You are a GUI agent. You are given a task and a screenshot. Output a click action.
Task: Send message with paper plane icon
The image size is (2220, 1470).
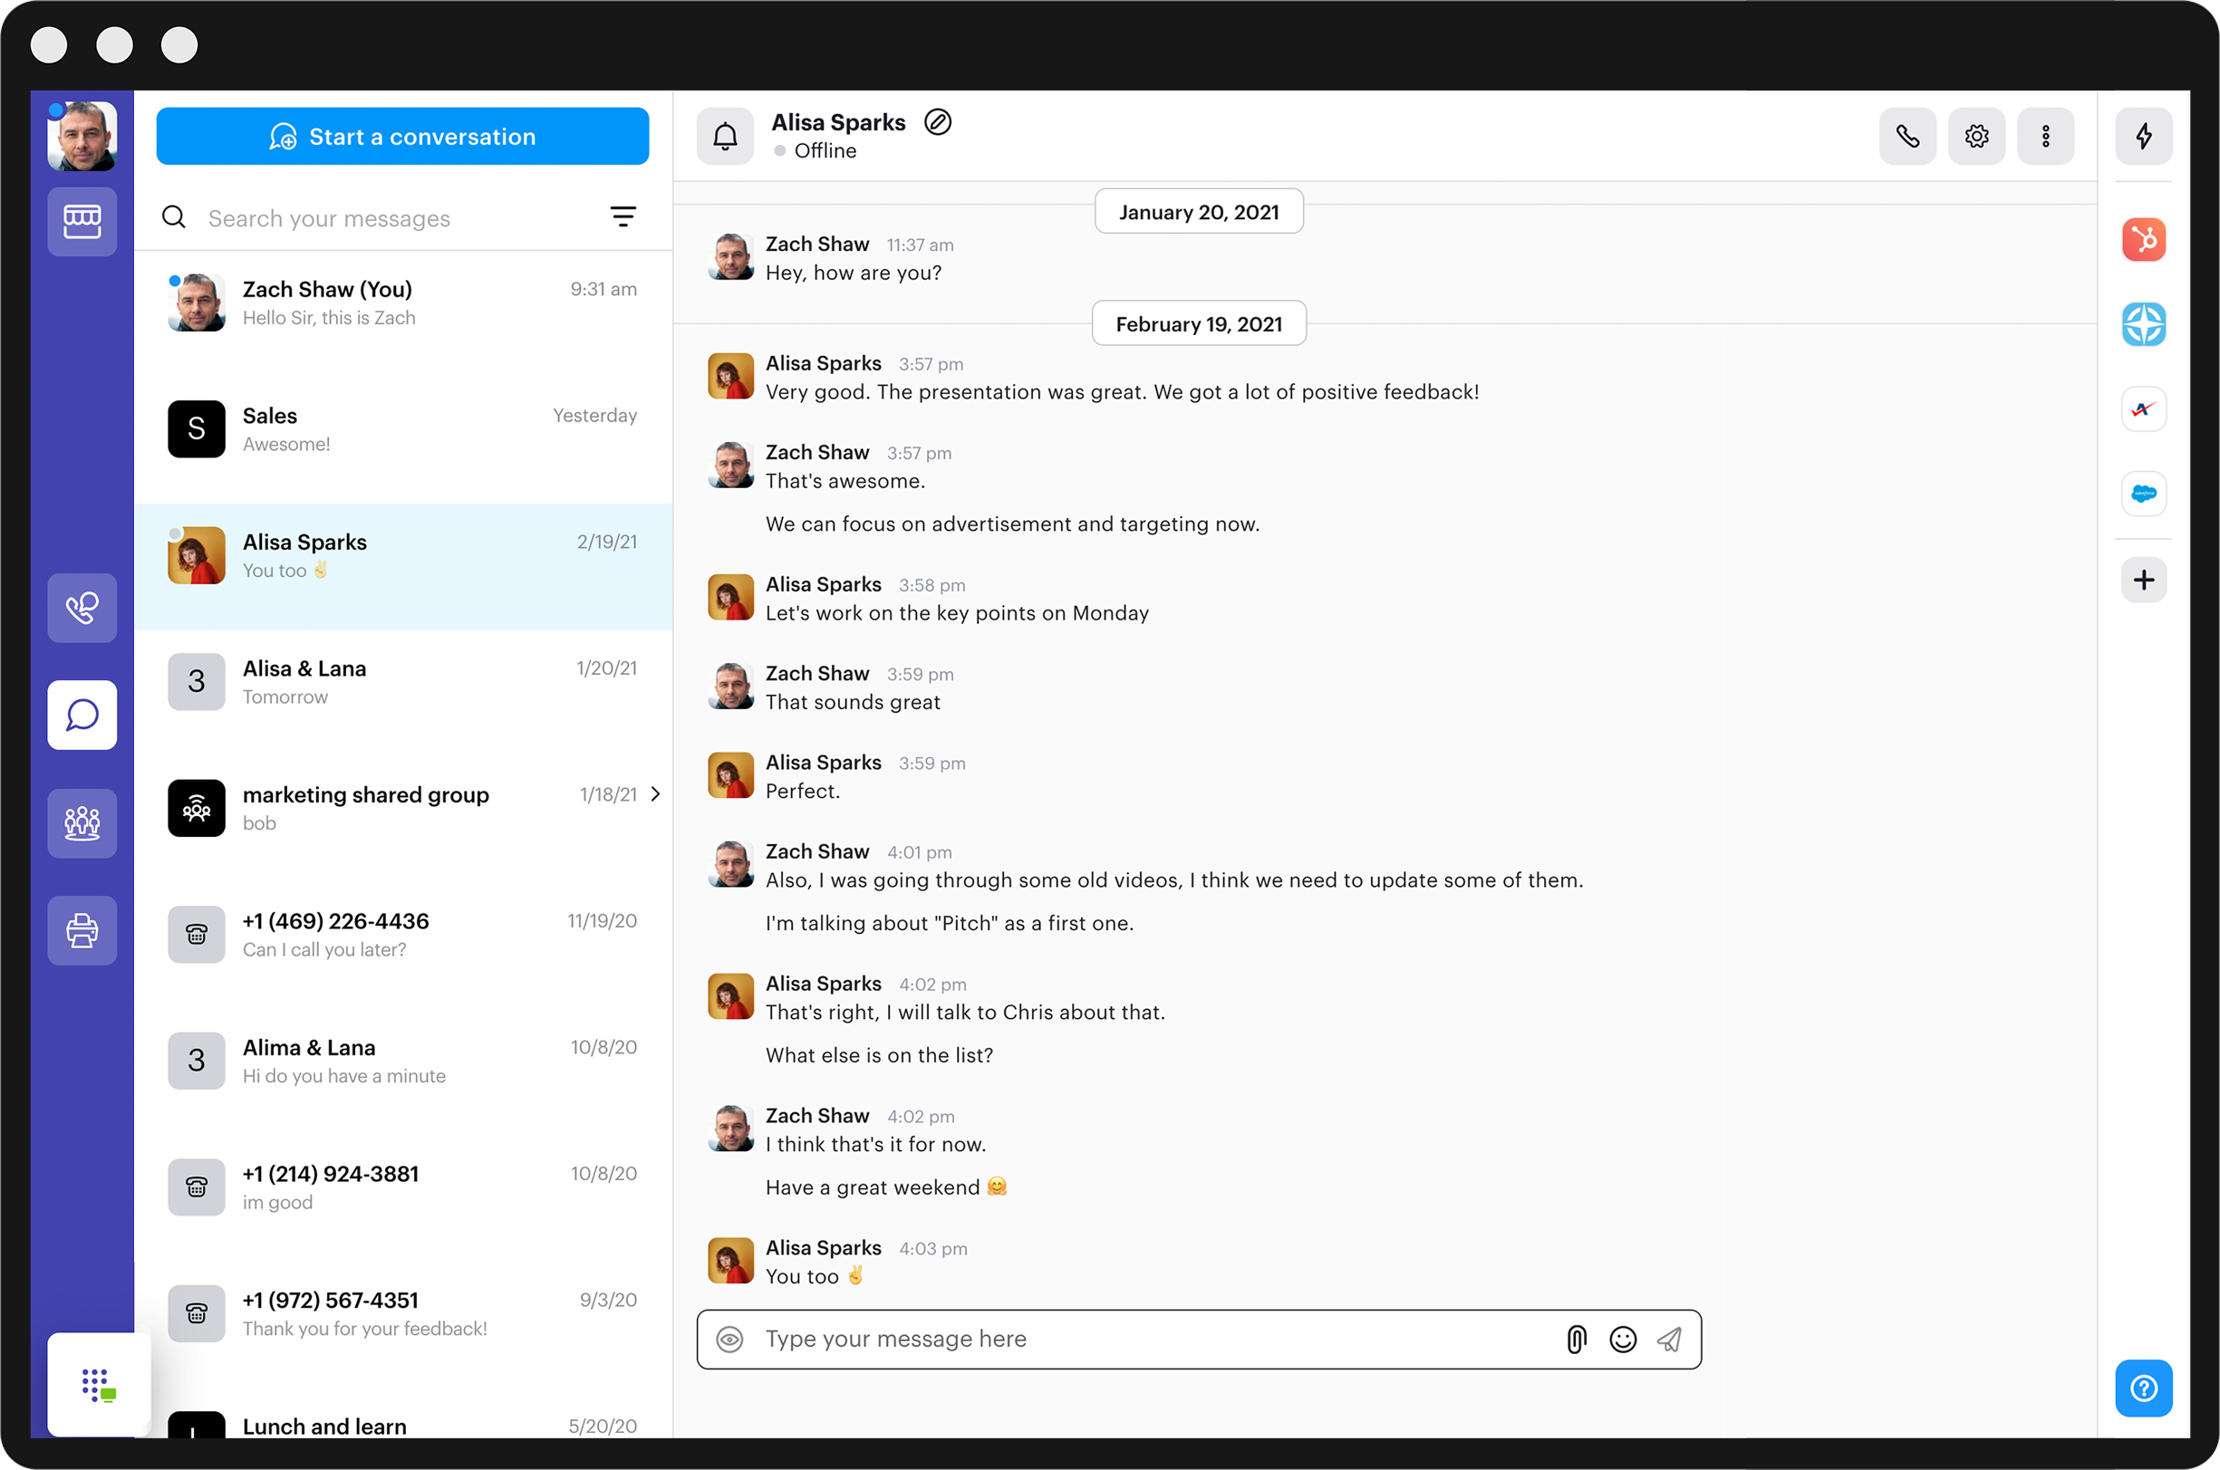coord(1669,1340)
